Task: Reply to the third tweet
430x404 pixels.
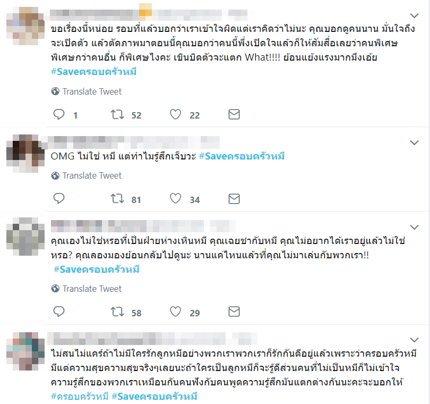Action: pyautogui.click(x=59, y=312)
